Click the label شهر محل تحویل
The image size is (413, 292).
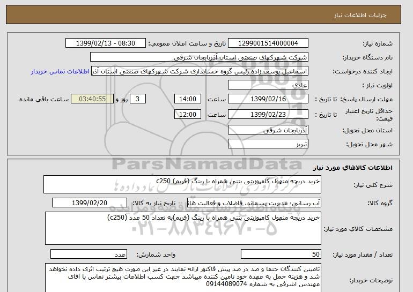pyautogui.click(x=369, y=145)
